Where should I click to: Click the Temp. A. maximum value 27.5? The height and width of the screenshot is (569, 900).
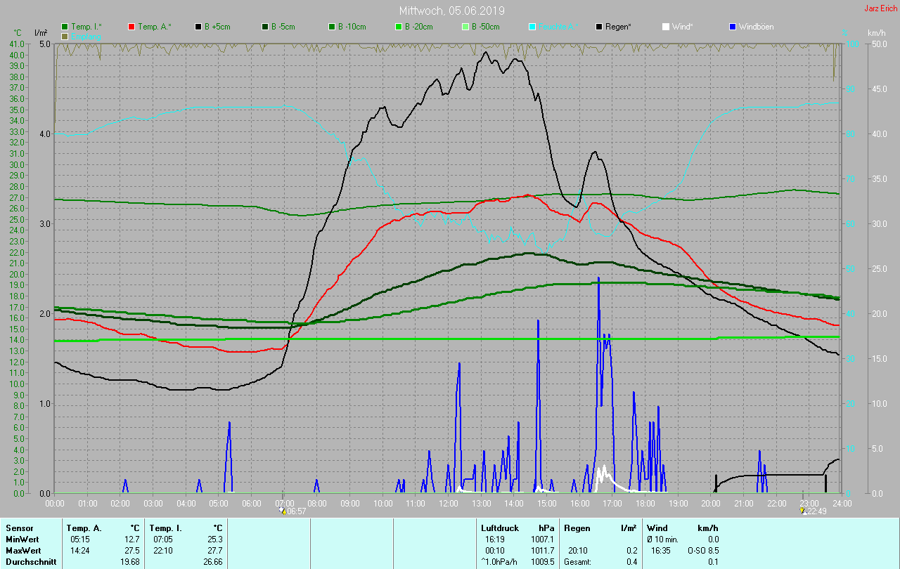(133, 551)
